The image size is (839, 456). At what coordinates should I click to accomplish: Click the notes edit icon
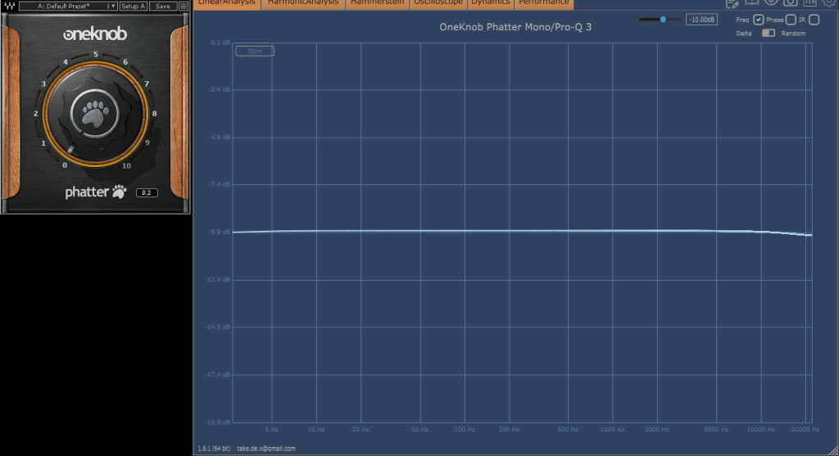click(732, 3)
